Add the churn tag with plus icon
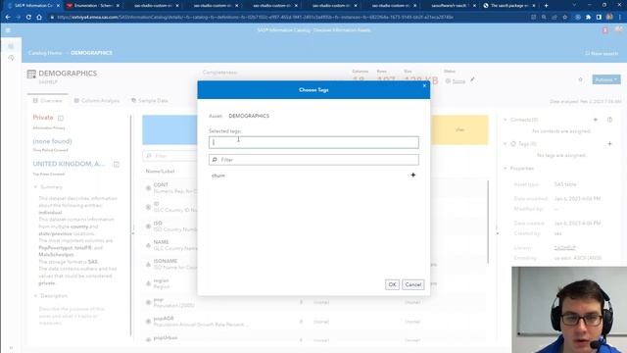The width and height of the screenshot is (627, 353). (x=413, y=175)
